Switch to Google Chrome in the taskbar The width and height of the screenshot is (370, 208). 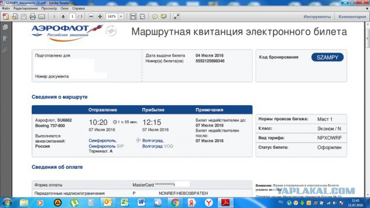[175, 203]
